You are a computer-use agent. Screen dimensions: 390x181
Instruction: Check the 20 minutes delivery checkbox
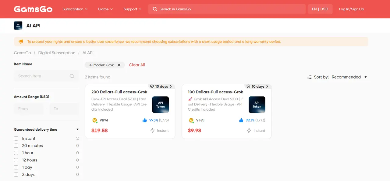(16, 146)
